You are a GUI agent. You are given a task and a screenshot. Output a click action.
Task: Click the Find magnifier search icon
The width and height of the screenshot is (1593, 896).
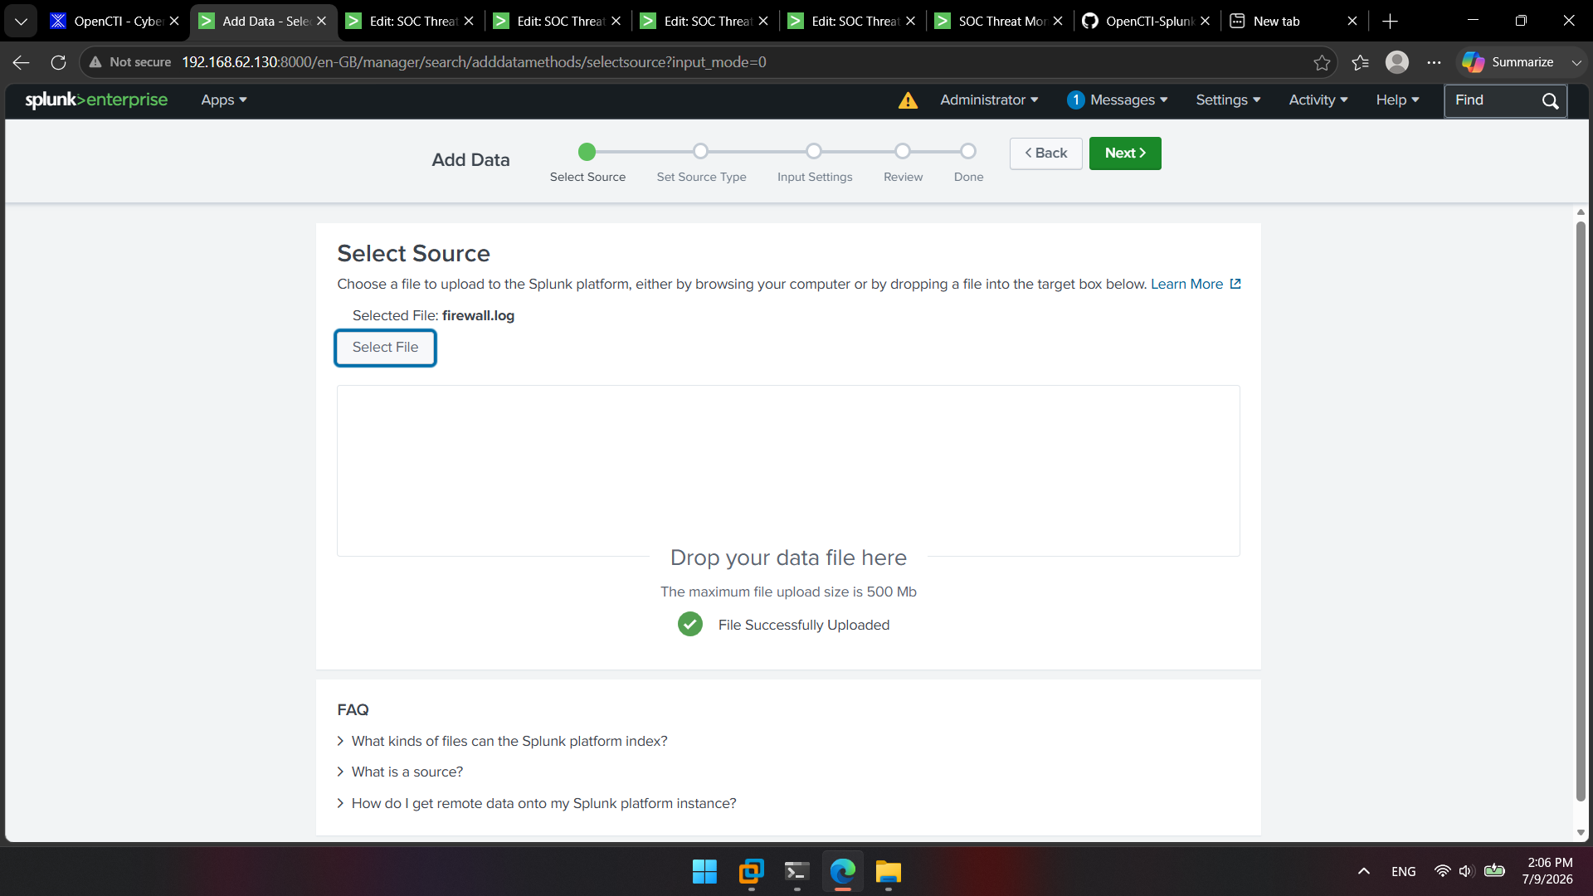click(x=1550, y=100)
